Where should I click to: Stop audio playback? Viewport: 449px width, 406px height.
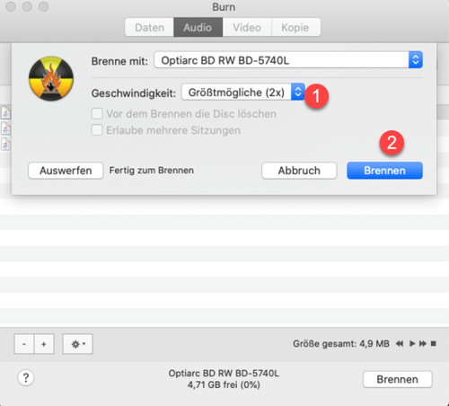[433, 343]
